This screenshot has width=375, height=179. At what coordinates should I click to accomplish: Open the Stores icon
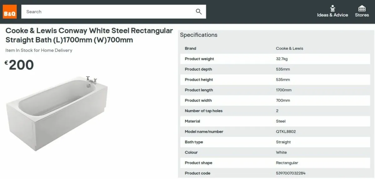pos(362,8)
